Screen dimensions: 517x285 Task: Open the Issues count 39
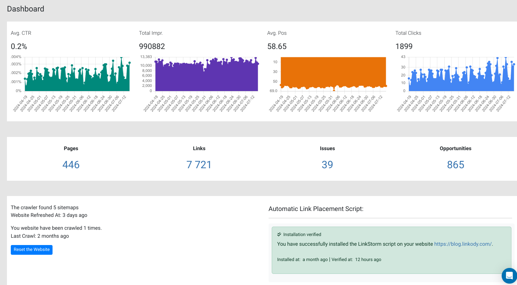[327, 165]
